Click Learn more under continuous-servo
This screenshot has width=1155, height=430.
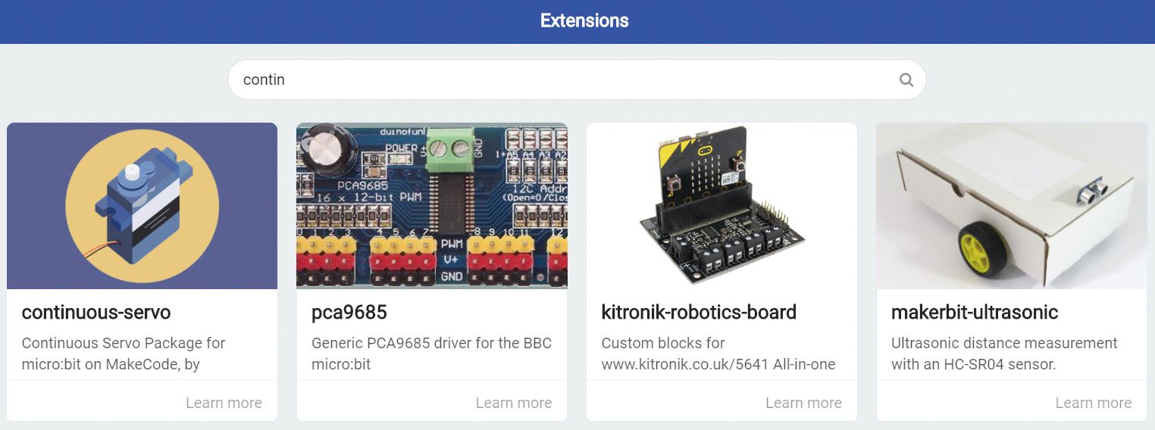224,403
